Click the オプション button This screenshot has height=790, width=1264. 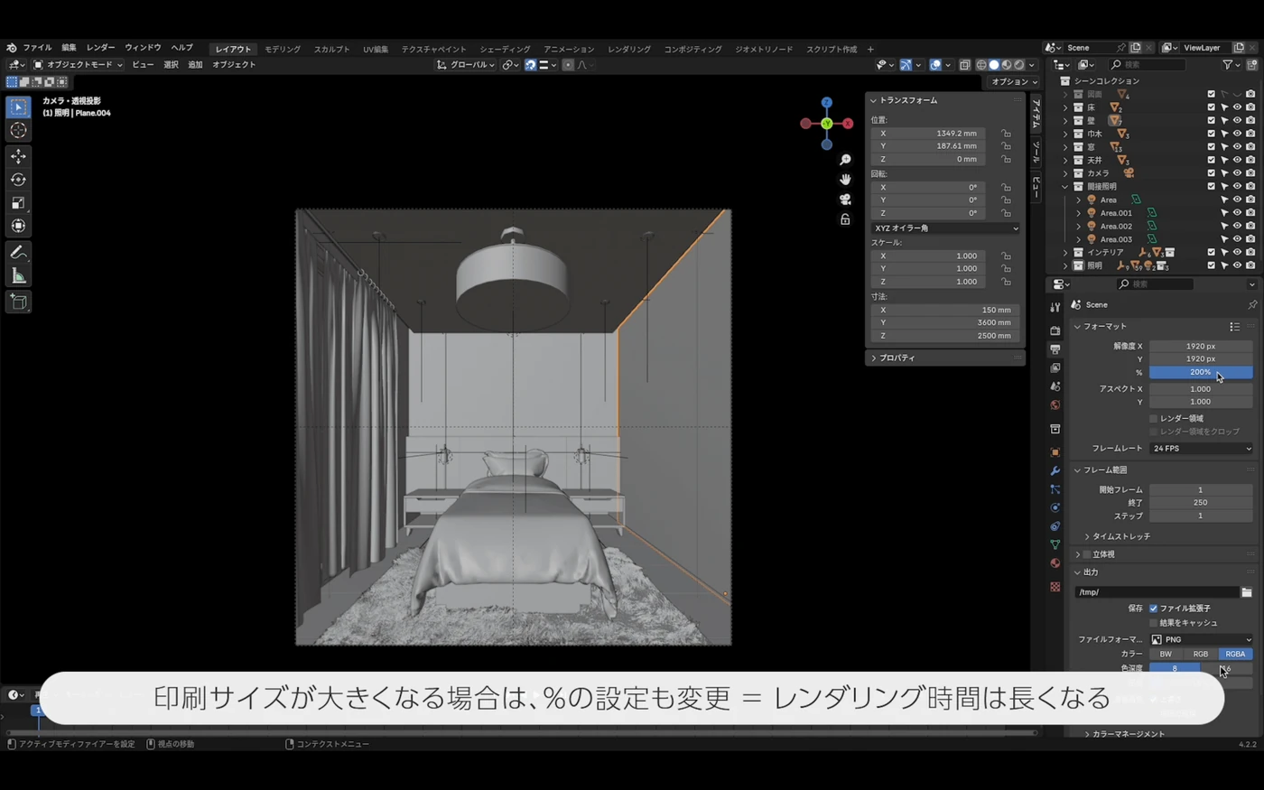pos(1014,82)
